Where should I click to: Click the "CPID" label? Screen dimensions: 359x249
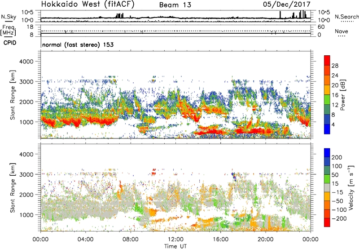click(10, 43)
